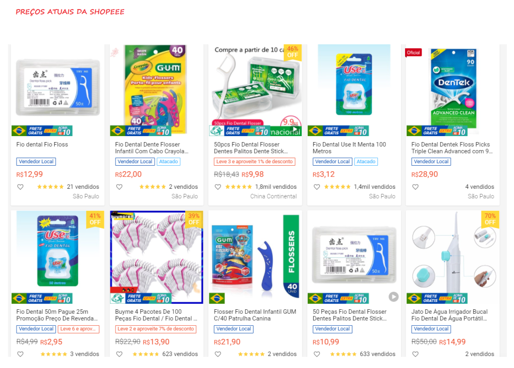This screenshot has width=514, height=368.
Task: Open Fio Dental Use It Menta 100 Metros title
Action: pos(349,148)
